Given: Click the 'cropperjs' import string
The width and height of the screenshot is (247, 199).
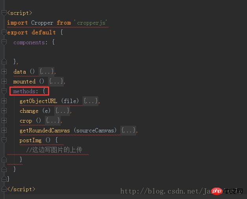Looking at the screenshot, I should click(x=90, y=23).
